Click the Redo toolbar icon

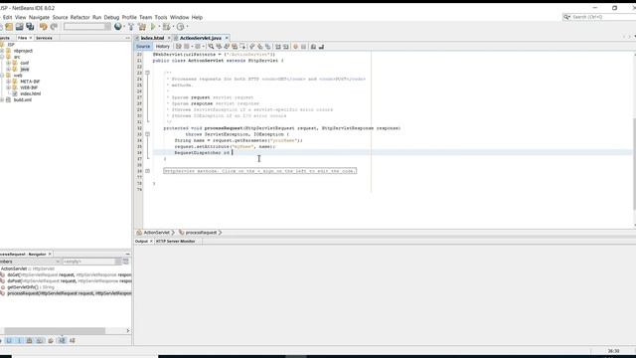(x=54, y=27)
